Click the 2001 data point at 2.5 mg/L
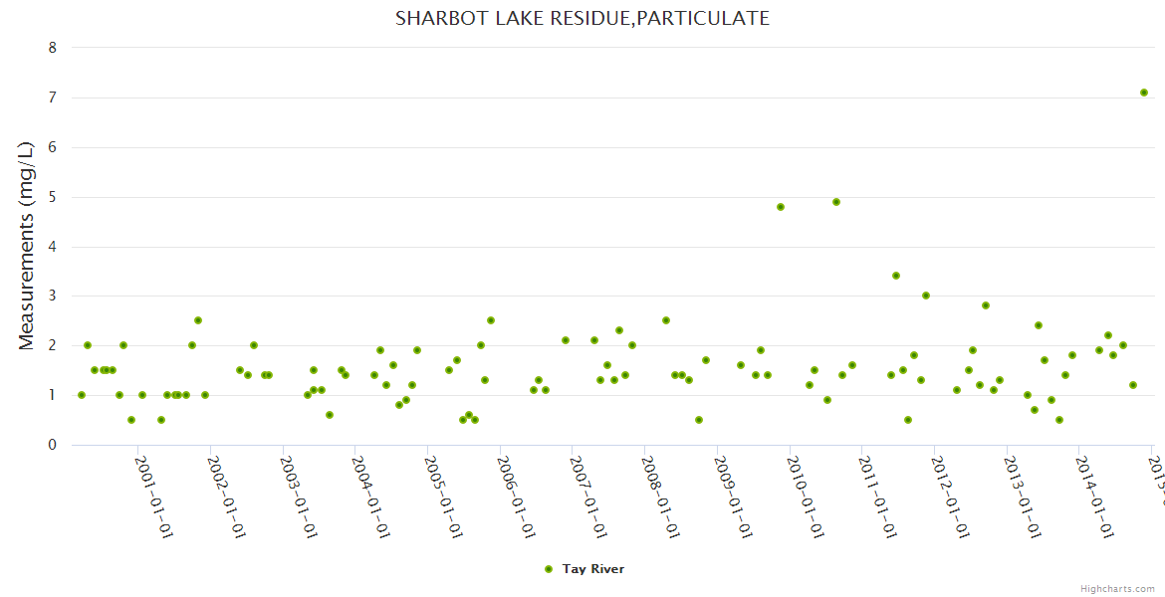 (198, 320)
